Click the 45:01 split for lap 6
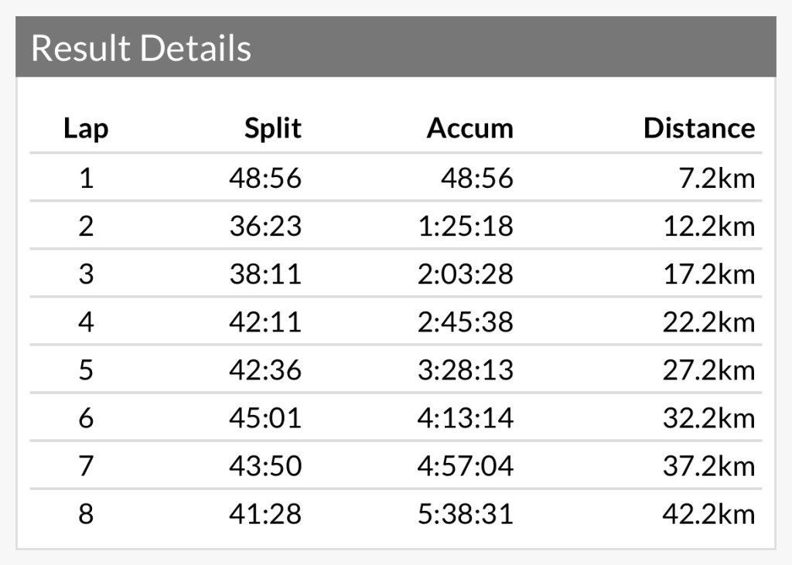 [265, 418]
